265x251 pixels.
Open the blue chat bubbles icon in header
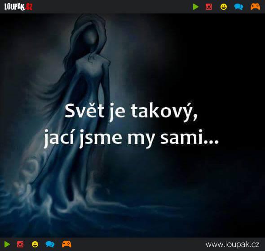pyautogui.click(x=238, y=7)
